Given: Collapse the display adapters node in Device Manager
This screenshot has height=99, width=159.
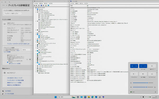Looking at the screenshot, I should coord(36,51).
